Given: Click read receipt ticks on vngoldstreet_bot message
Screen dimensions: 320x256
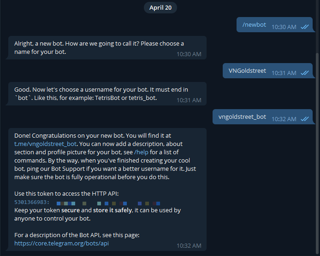Looking at the screenshot, I should coord(304,119).
